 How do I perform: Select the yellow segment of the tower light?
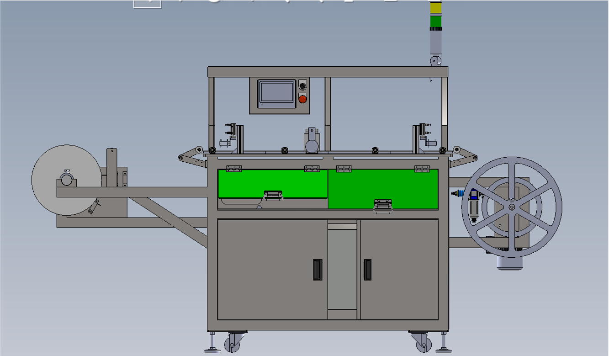pyautogui.click(x=436, y=8)
